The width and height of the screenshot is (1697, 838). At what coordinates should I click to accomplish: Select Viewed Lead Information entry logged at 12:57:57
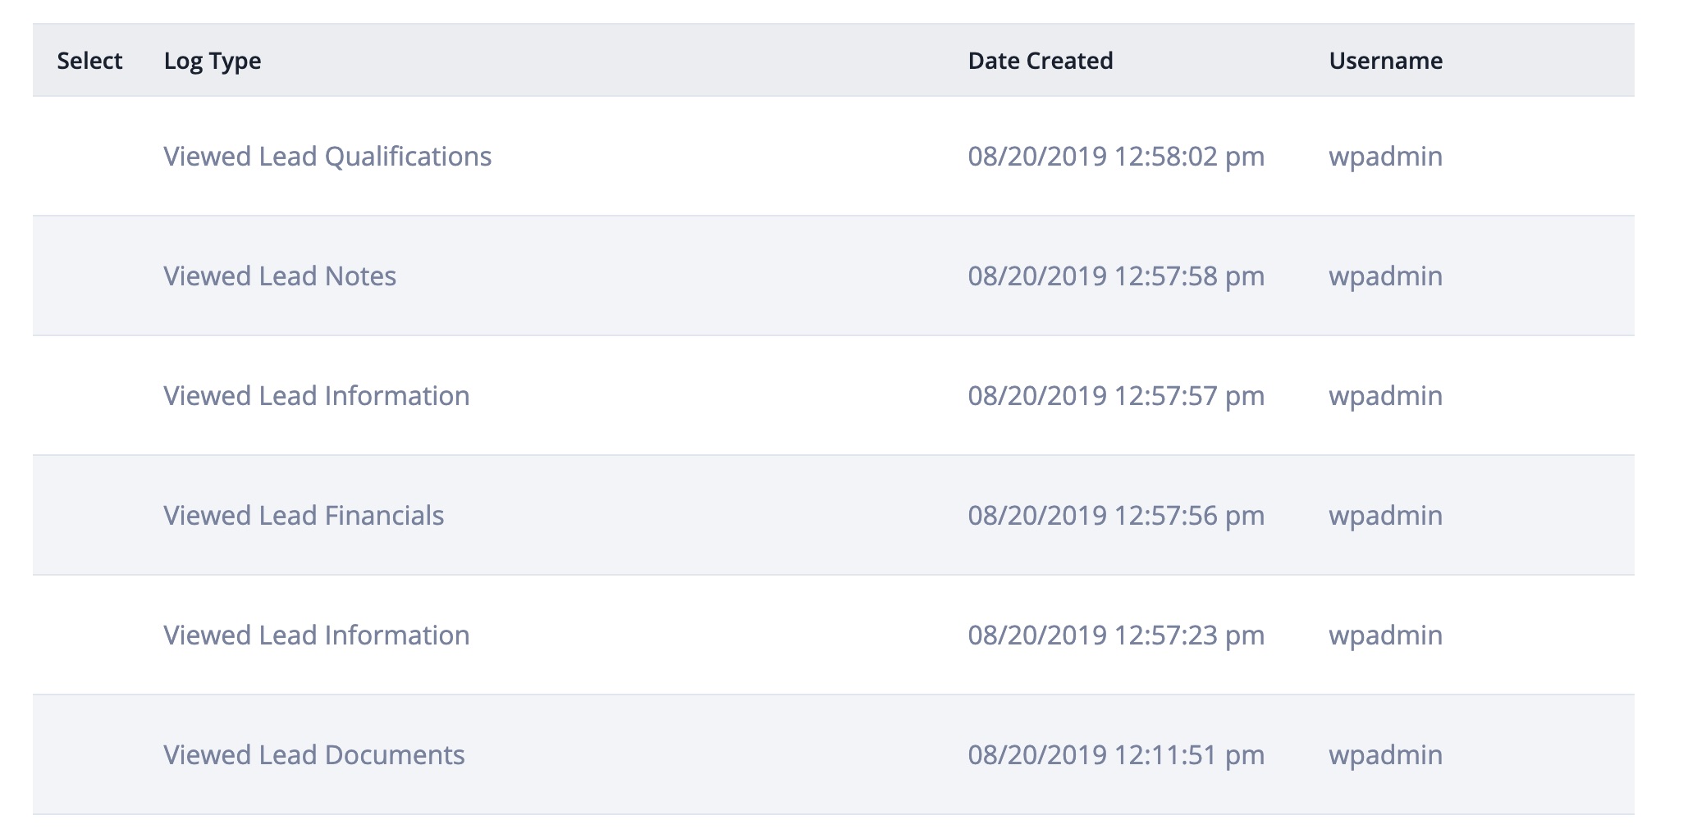(317, 395)
